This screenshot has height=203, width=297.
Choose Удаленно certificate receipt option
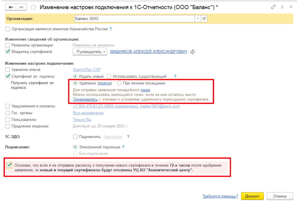tap(75, 83)
